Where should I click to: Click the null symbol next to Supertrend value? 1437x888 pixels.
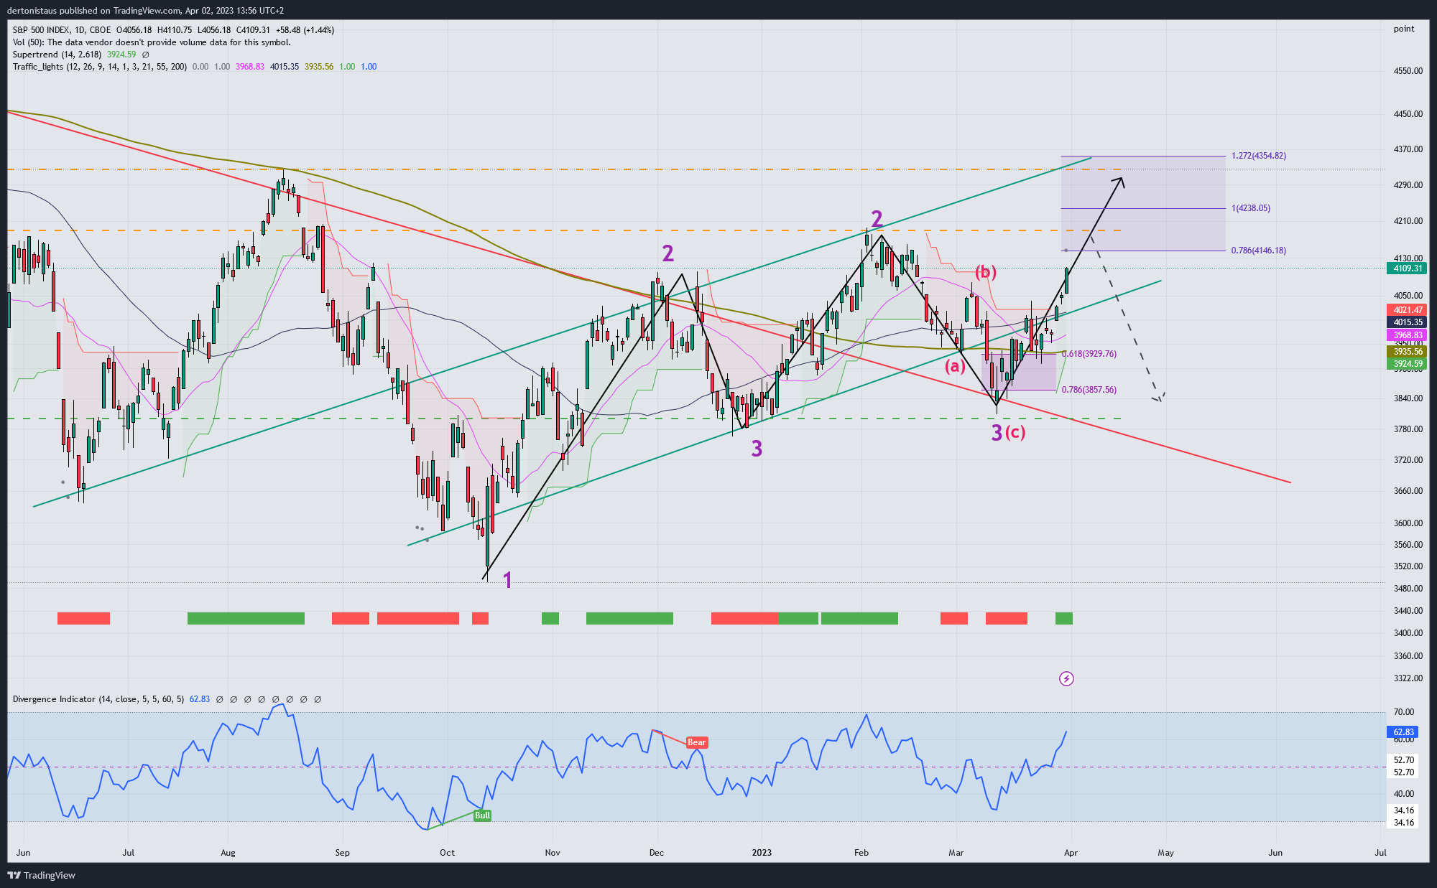(146, 55)
